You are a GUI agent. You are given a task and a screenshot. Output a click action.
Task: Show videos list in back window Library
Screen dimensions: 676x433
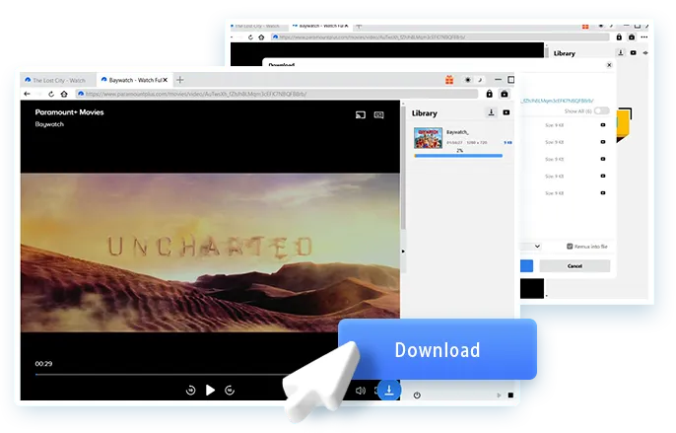point(633,52)
